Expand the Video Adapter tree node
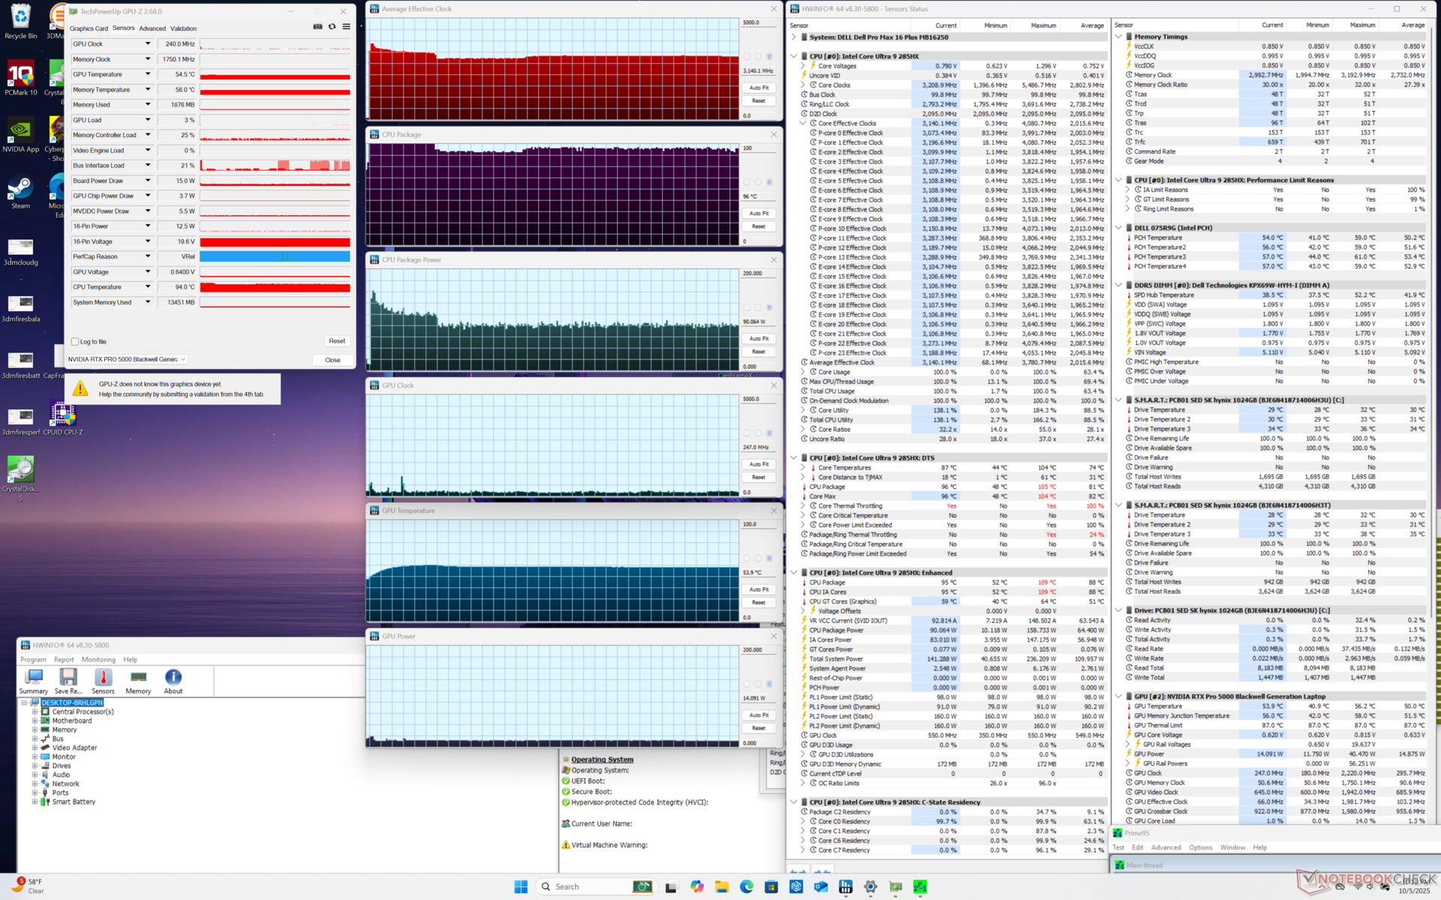This screenshot has width=1441, height=900. pyautogui.click(x=35, y=748)
